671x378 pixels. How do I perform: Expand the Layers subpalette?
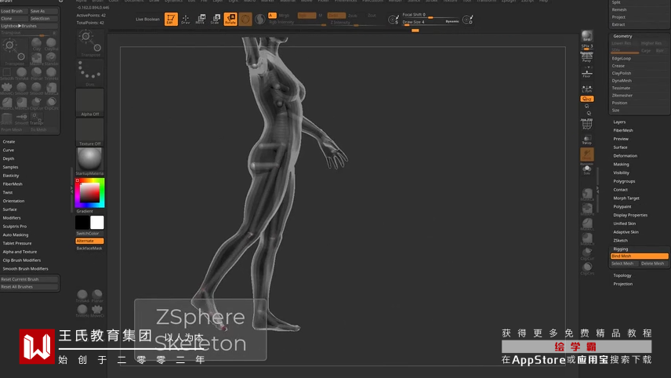click(x=619, y=122)
